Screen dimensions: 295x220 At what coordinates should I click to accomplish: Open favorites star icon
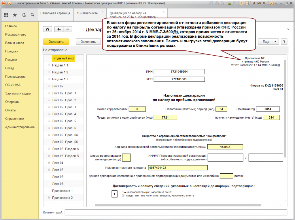[15, 15]
